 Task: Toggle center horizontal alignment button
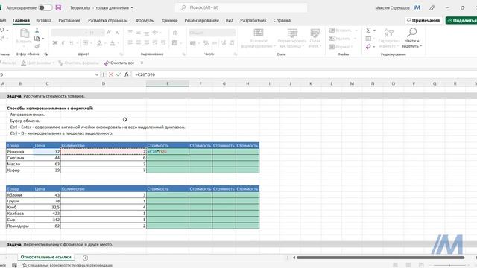pyautogui.click(x=138, y=43)
